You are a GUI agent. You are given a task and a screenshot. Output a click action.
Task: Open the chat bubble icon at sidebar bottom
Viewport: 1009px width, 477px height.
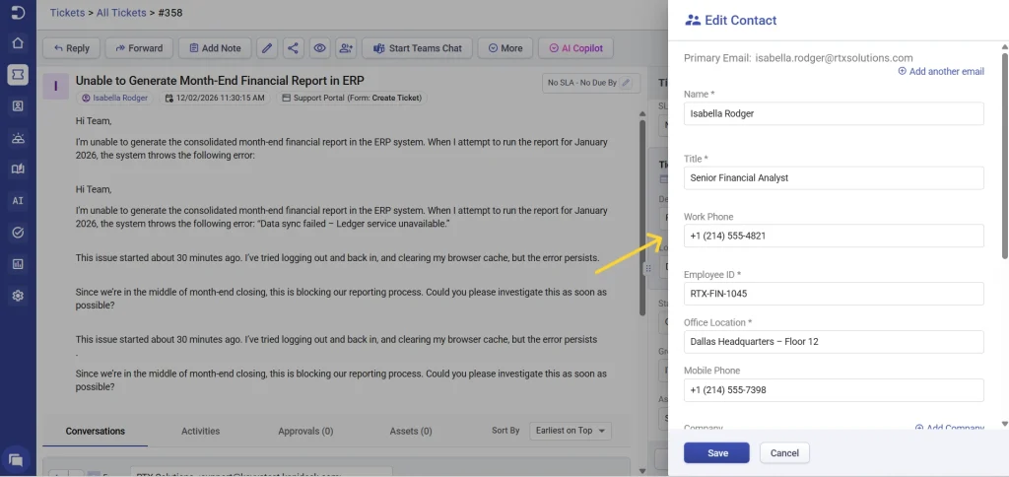coord(18,459)
